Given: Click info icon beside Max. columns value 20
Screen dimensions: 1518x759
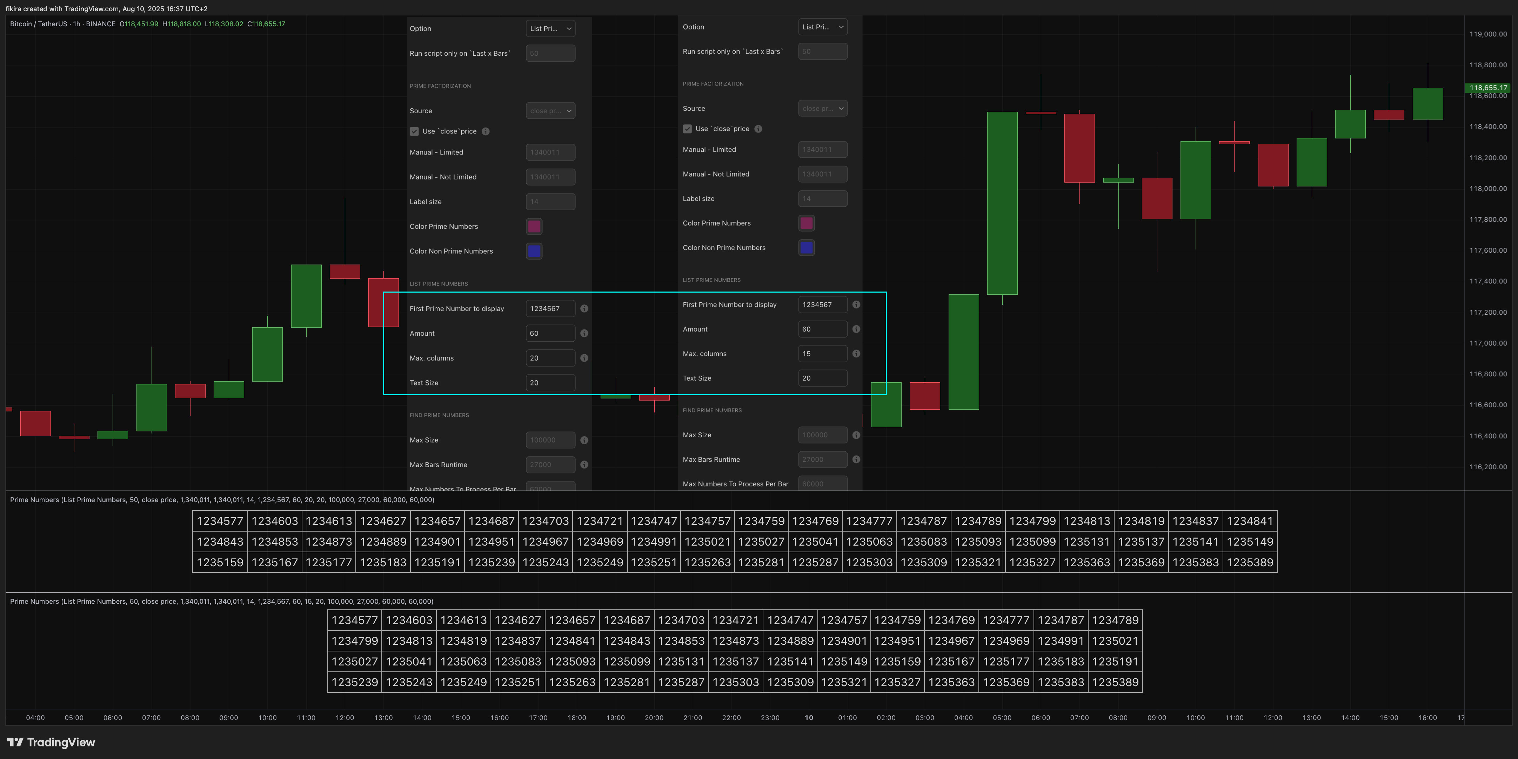Looking at the screenshot, I should pos(584,358).
